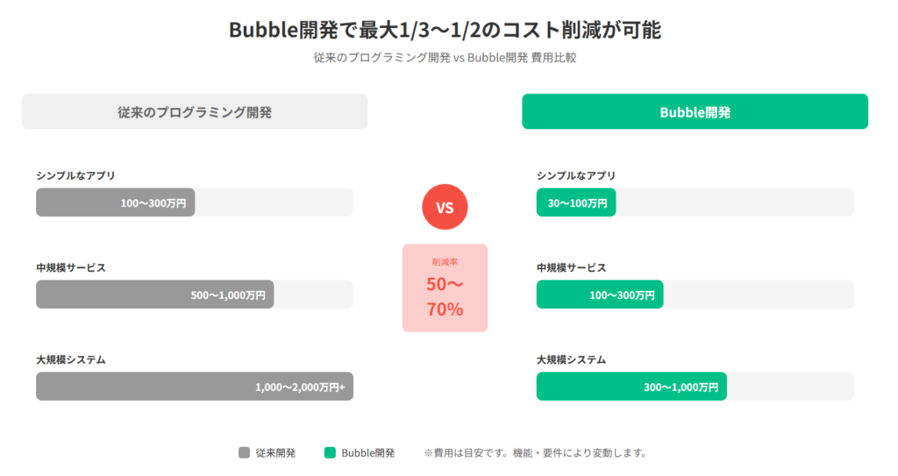The width and height of the screenshot is (898, 476).
Task: Select the 従来のプログラミング開発 header
Action: point(195,112)
